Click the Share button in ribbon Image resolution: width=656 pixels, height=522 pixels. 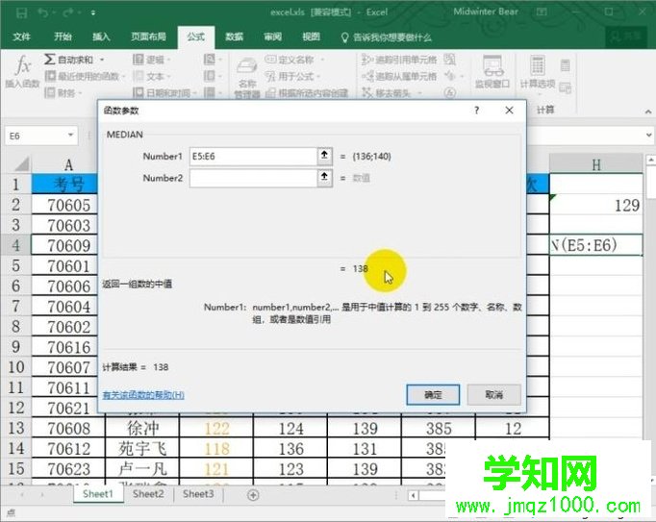[625, 37]
